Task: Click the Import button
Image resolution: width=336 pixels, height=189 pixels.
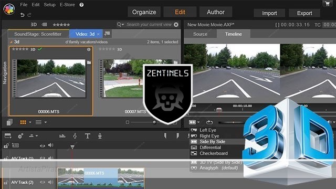Action: (269, 13)
